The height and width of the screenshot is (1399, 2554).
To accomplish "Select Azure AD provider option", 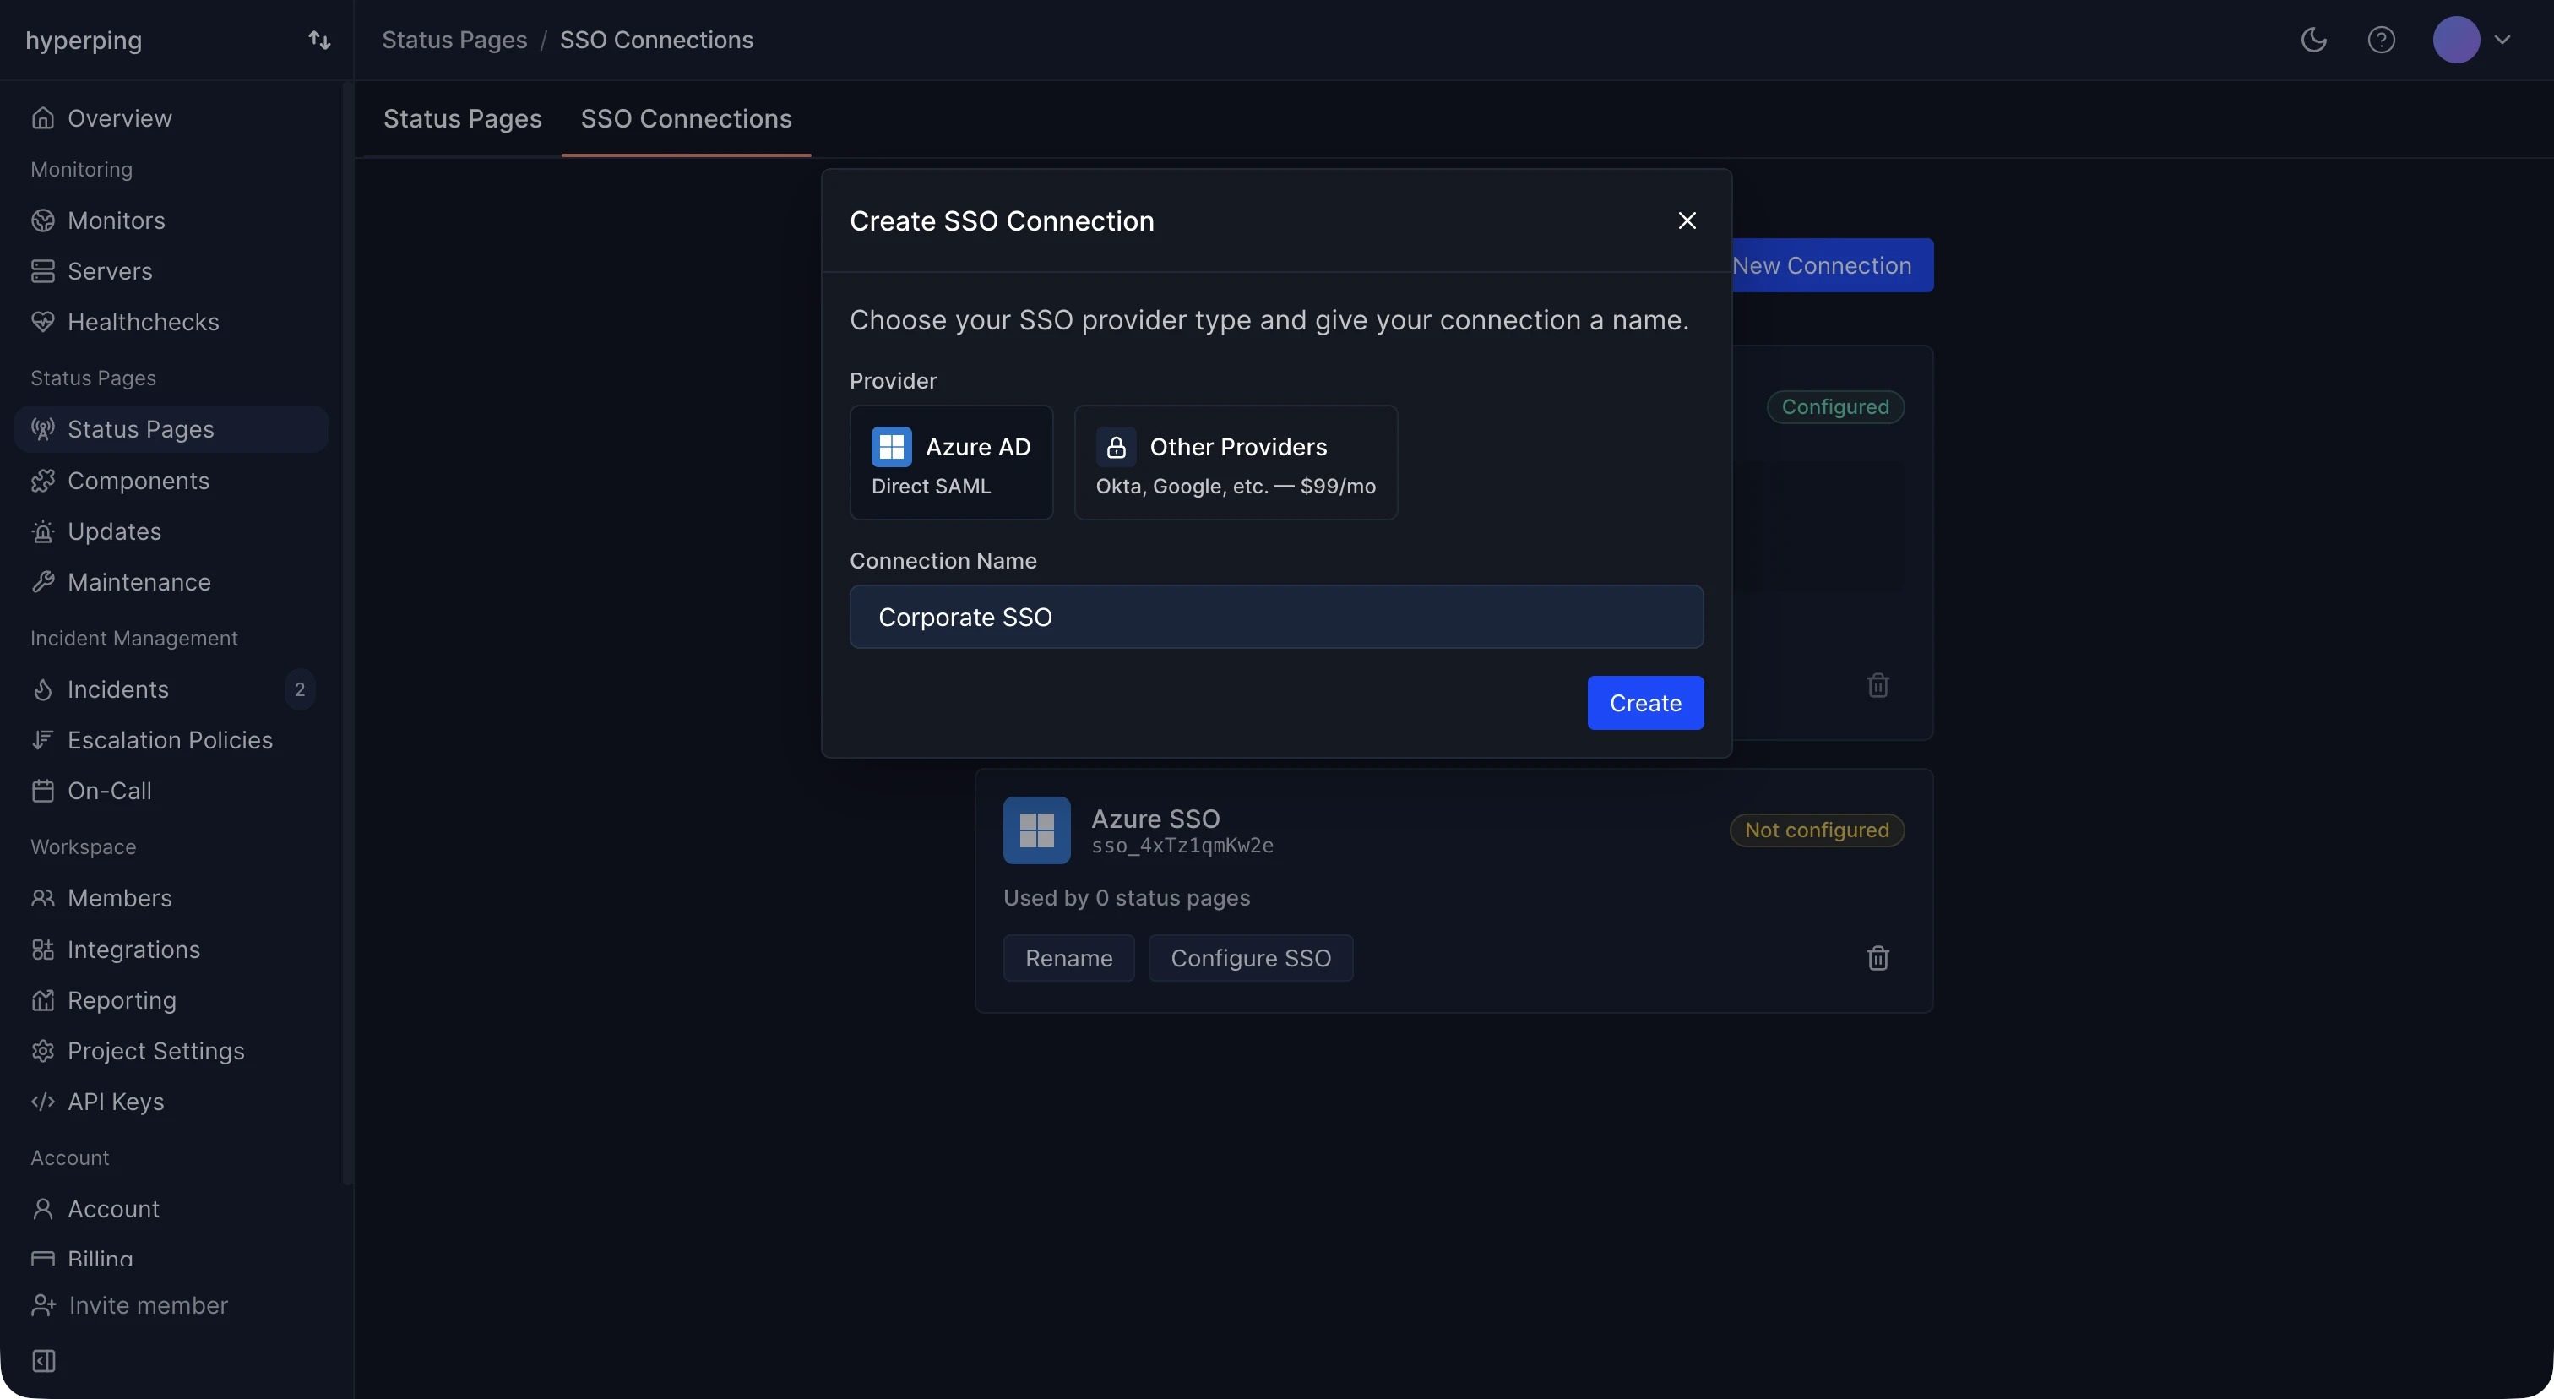I will (951, 463).
